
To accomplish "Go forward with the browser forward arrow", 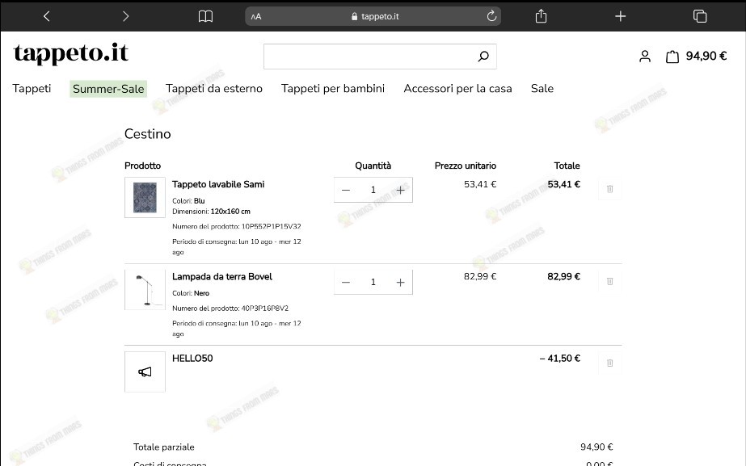I will coord(125,16).
